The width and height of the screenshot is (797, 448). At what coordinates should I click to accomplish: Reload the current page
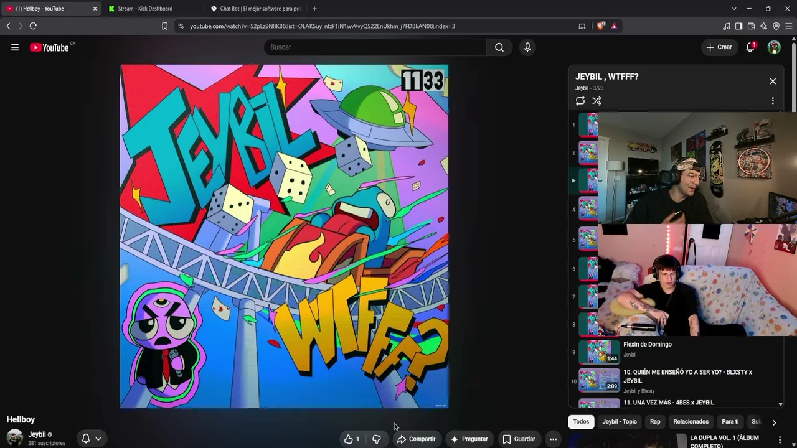[33, 26]
